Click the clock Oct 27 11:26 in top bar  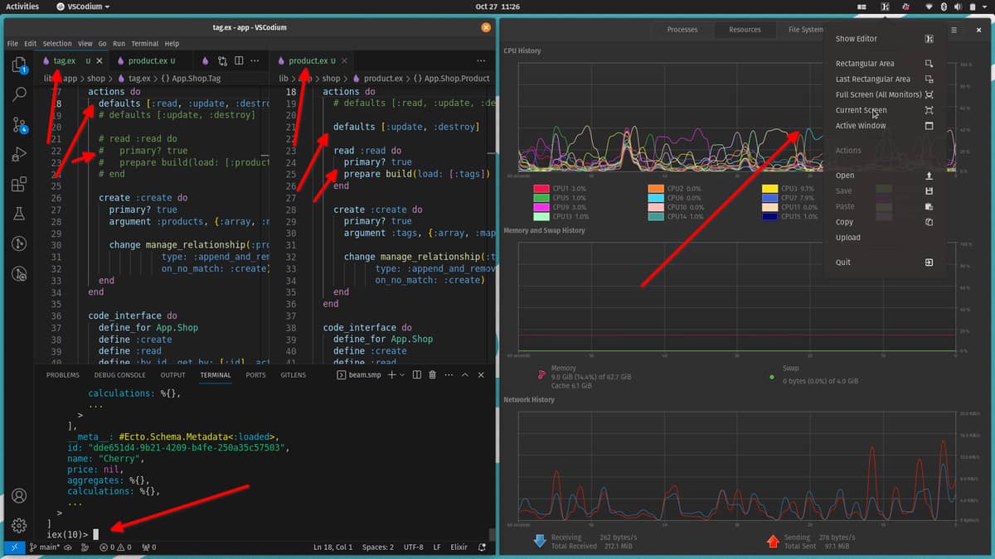(x=498, y=7)
